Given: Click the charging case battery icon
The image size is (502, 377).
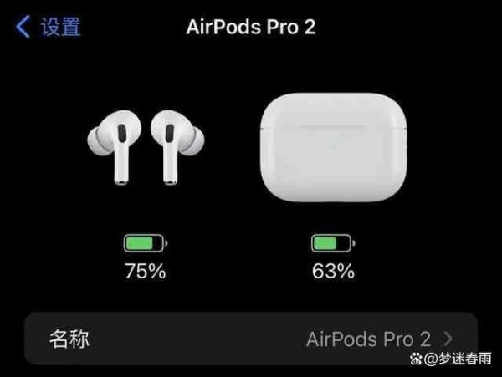Looking at the screenshot, I should point(333,243).
